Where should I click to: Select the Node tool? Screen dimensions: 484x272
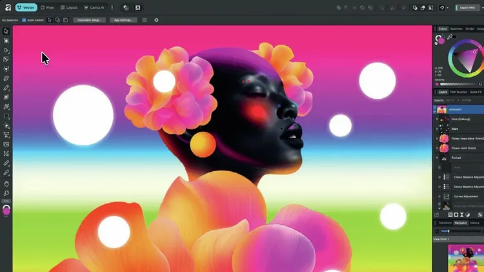coord(6,50)
